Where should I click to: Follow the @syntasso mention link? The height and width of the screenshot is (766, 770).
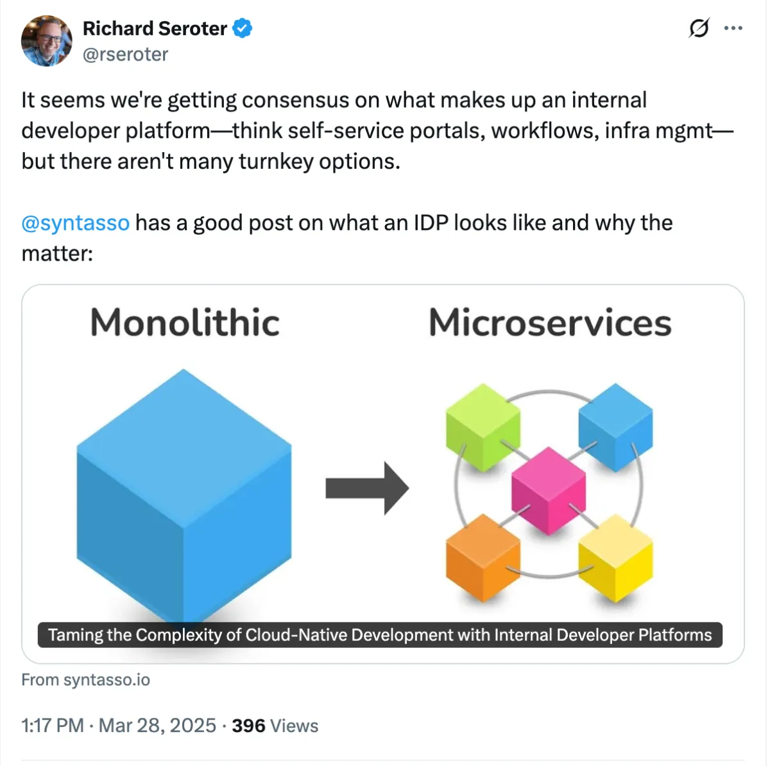76,223
